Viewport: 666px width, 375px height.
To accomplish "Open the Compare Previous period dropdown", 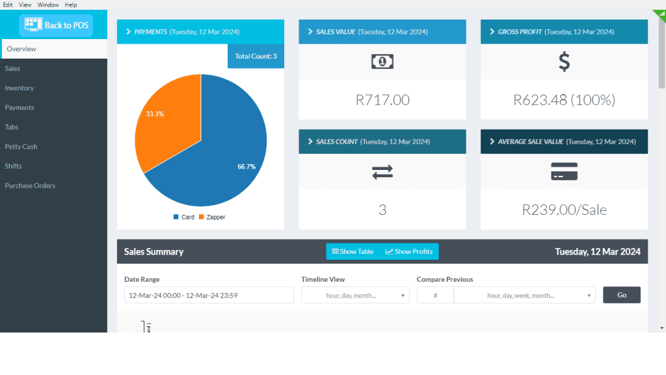I will (x=524, y=294).
